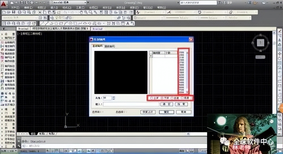283x154 pixels.
Task: Click 绘制轴网 in the Tianzheng sidebar
Action: click(x=8, y=42)
